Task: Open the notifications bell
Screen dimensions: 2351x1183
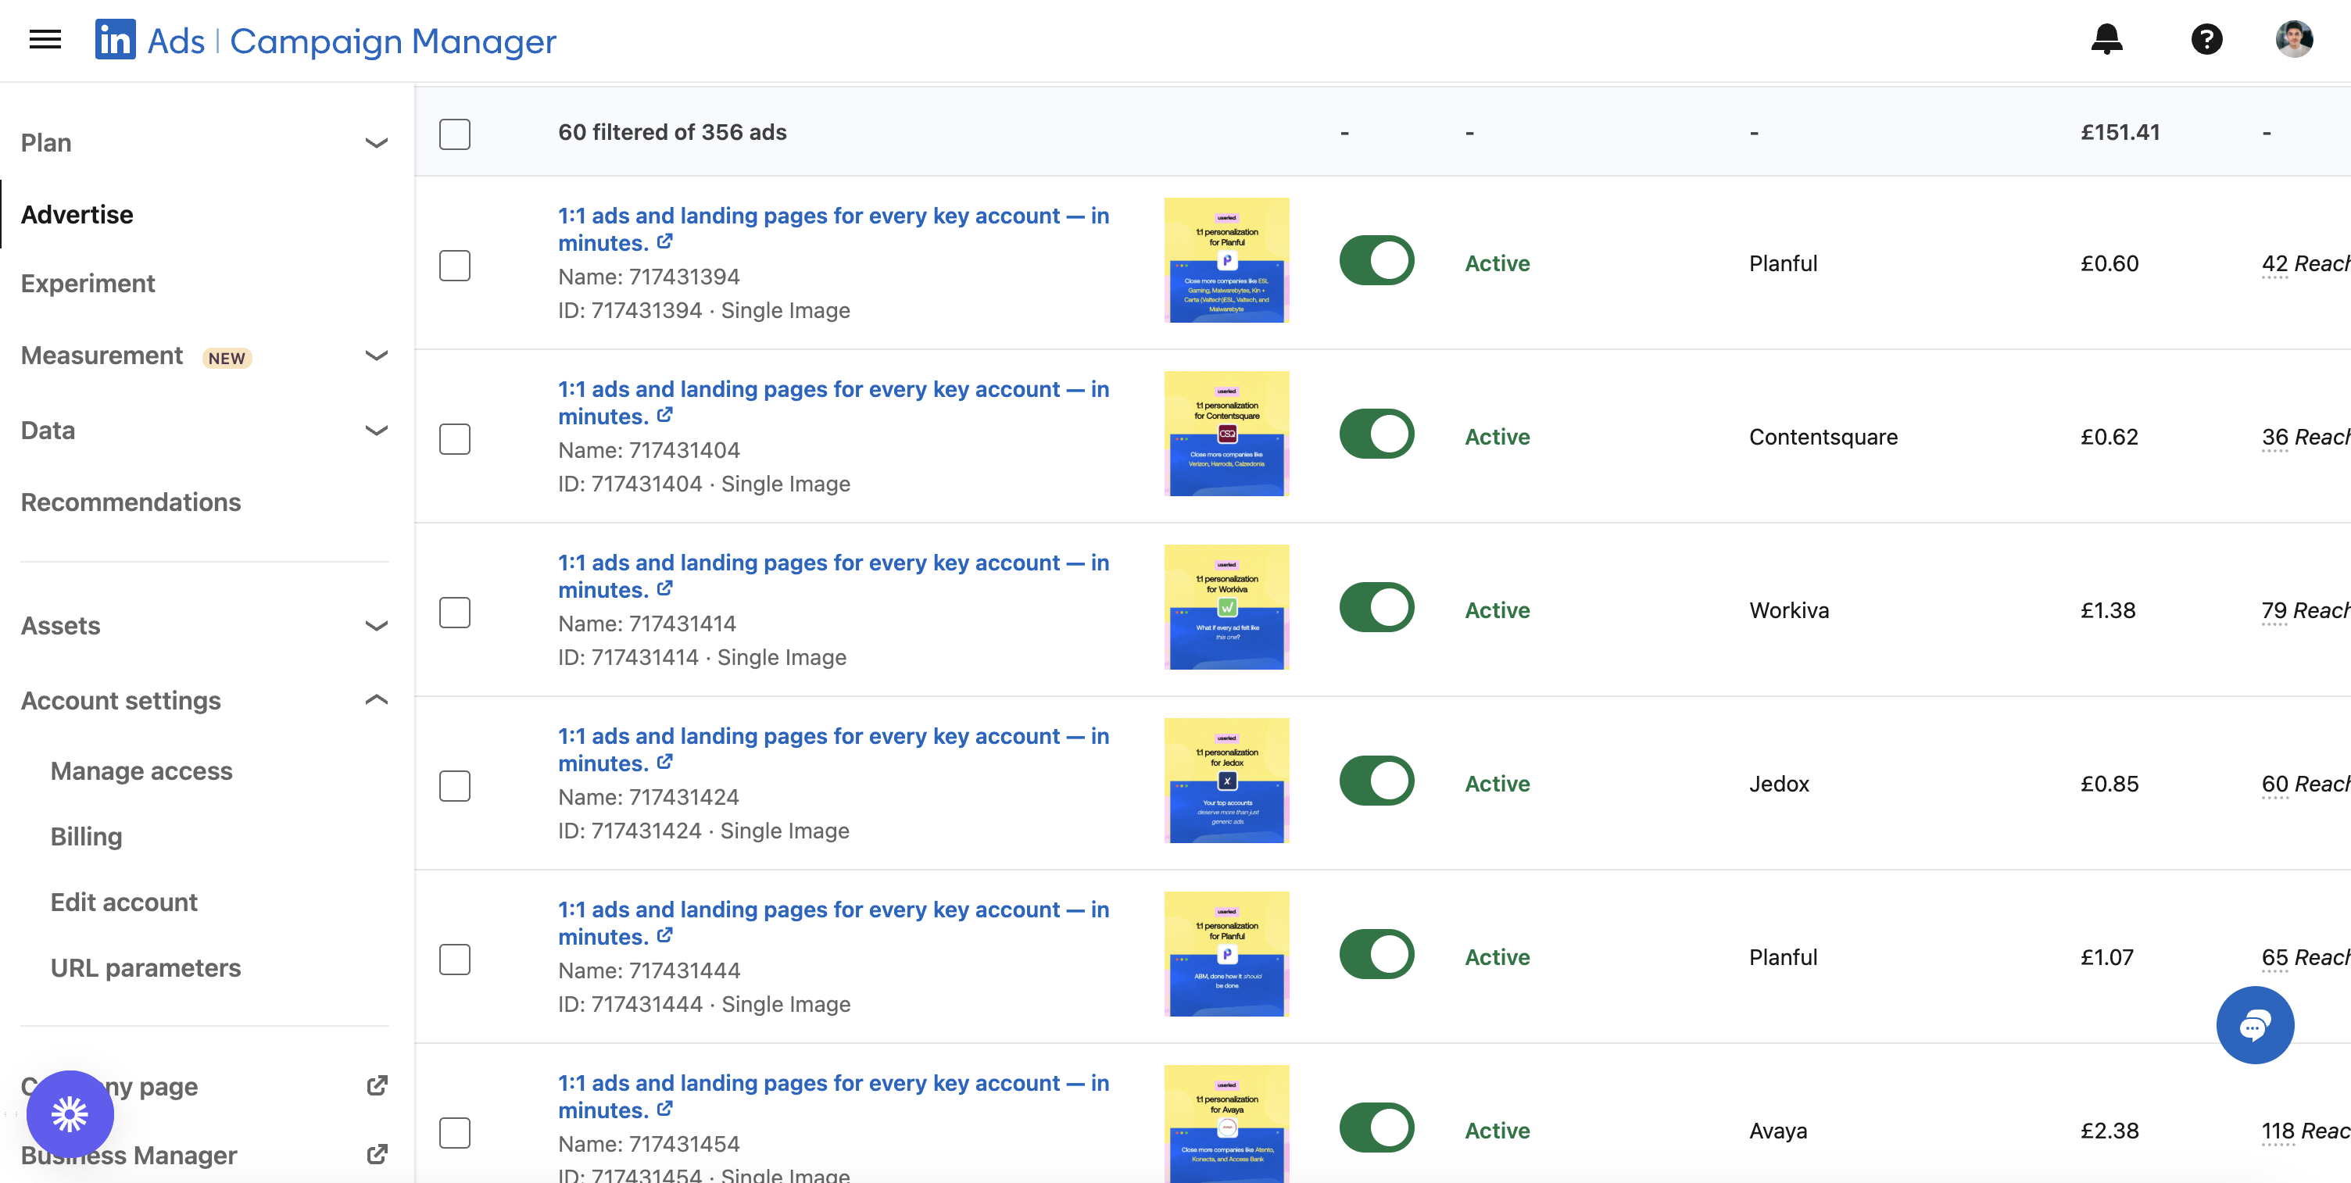Action: 2106,39
